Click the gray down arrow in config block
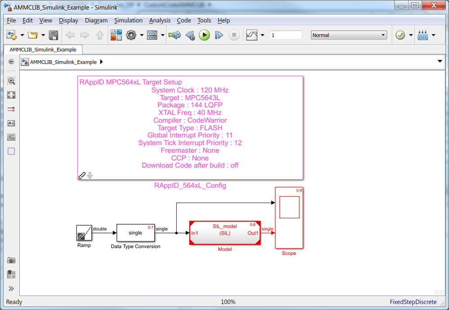Viewport: 449px width, 310px height. [90, 176]
